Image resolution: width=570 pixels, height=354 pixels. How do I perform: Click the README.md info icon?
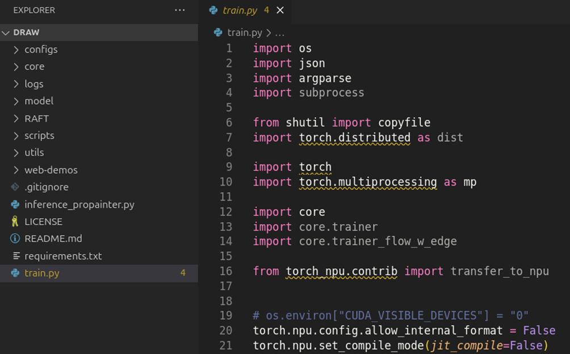coord(15,239)
